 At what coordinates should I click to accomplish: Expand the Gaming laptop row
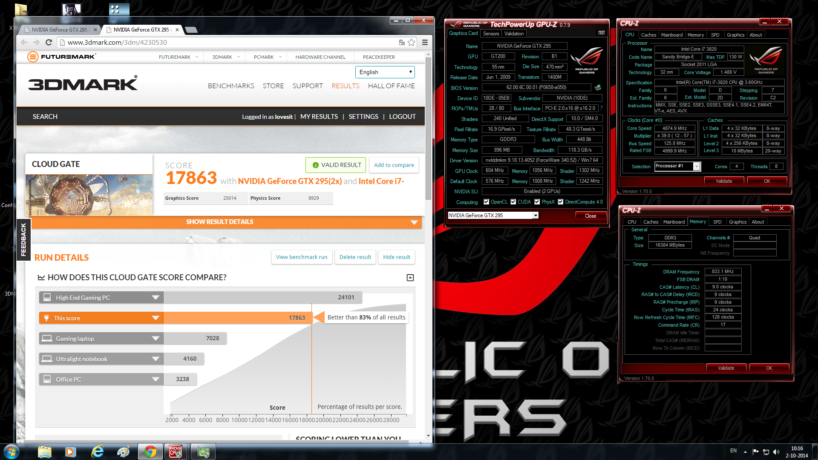156,339
